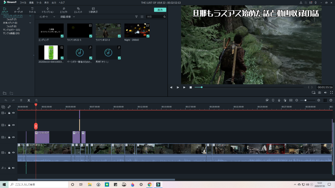Viewport: 335px width, 188px height.
Task: Open the audio mixer icon
Action: (285, 100)
